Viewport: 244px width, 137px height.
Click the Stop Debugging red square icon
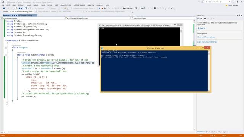pyautogui.click(x=102, y=8)
